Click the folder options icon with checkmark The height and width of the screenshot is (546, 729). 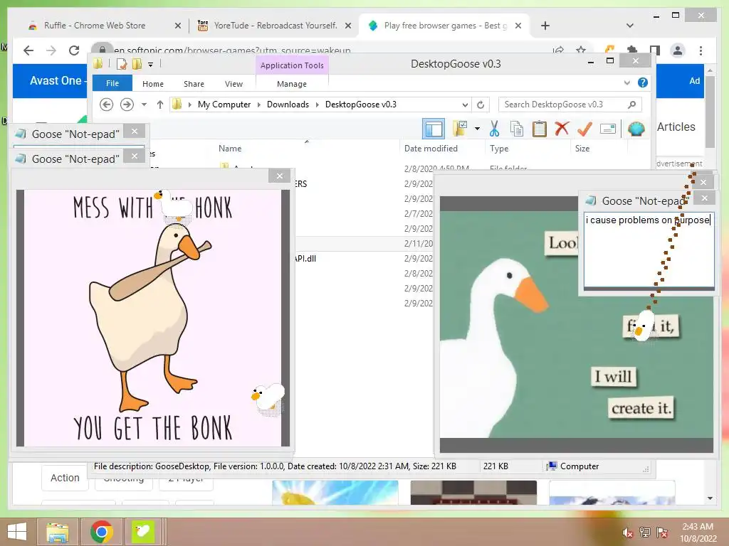tap(460, 129)
